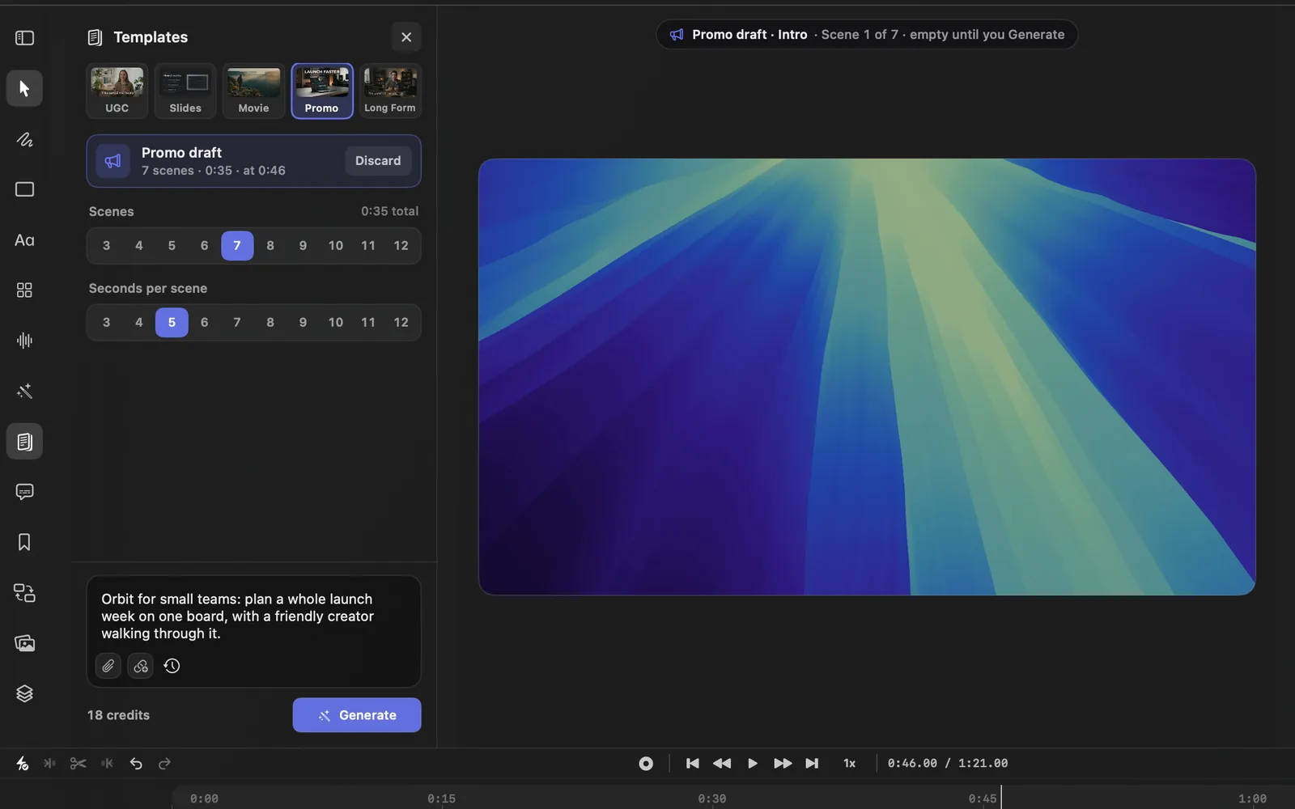This screenshot has height=809, width=1295.
Task: Select the cursor pointer tool
Action: pos(24,88)
